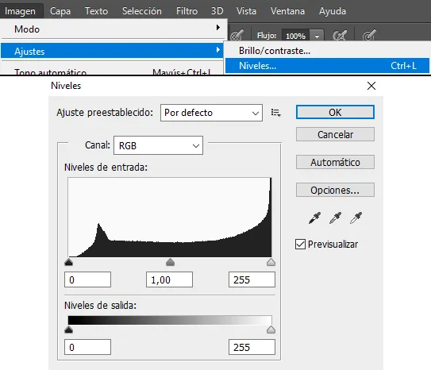
Task: Apply Automático levels adjustment
Action: pyautogui.click(x=335, y=162)
